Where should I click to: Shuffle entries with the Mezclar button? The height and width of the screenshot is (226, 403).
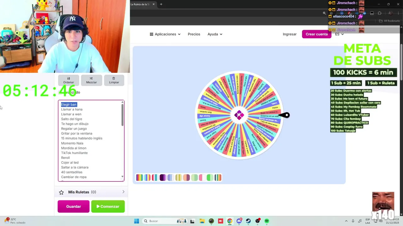pos(91,80)
